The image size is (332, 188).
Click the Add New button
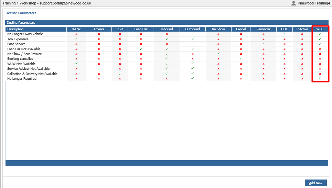pos(316,183)
